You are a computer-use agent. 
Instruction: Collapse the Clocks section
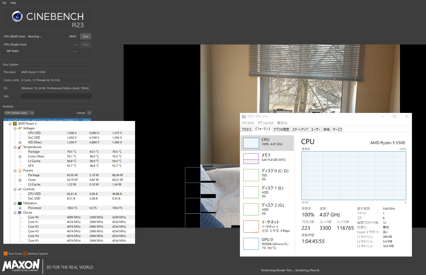(x=15, y=213)
